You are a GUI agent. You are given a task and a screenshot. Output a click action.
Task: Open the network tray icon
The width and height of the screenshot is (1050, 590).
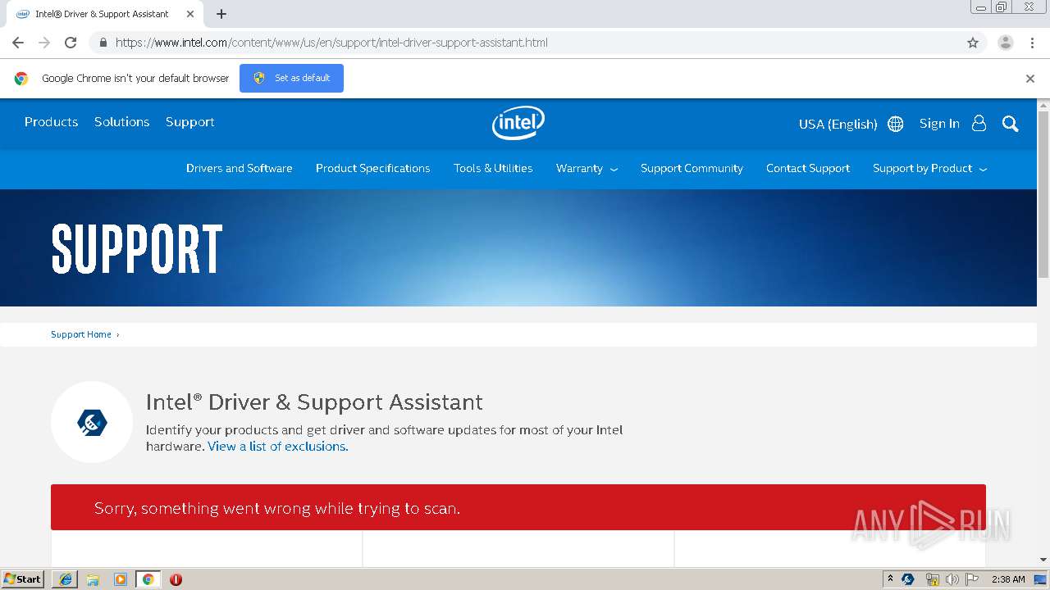click(932, 579)
